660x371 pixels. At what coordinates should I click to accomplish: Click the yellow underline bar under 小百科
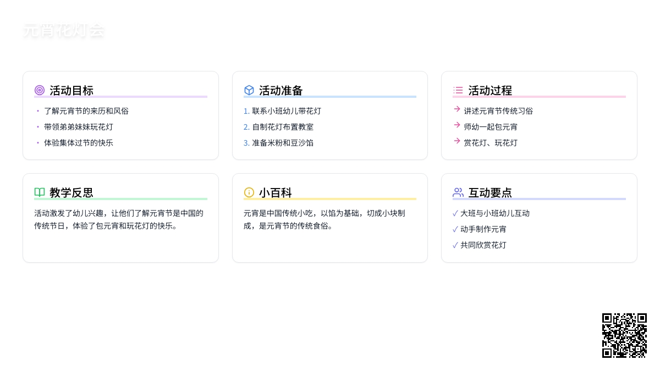coord(330,199)
